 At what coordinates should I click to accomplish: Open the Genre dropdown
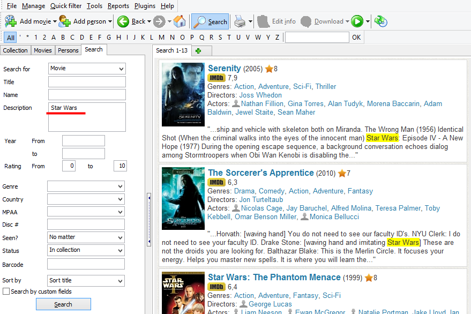(x=86, y=186)
